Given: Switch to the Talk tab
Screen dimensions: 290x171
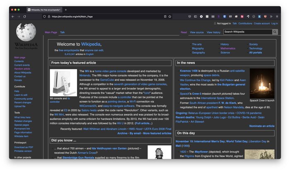Looking at the screenshot, I should 62,32.
